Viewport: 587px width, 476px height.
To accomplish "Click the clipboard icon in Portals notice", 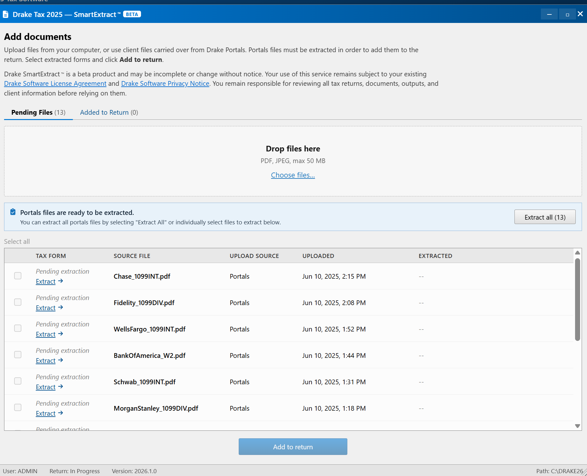I will pos(13,212).
